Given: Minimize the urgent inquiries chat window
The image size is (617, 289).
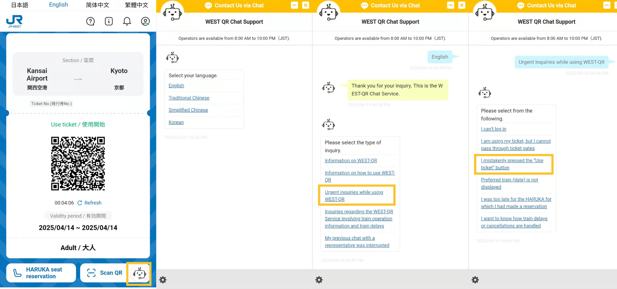Looking at the screenshot, I should coord(607,5).
